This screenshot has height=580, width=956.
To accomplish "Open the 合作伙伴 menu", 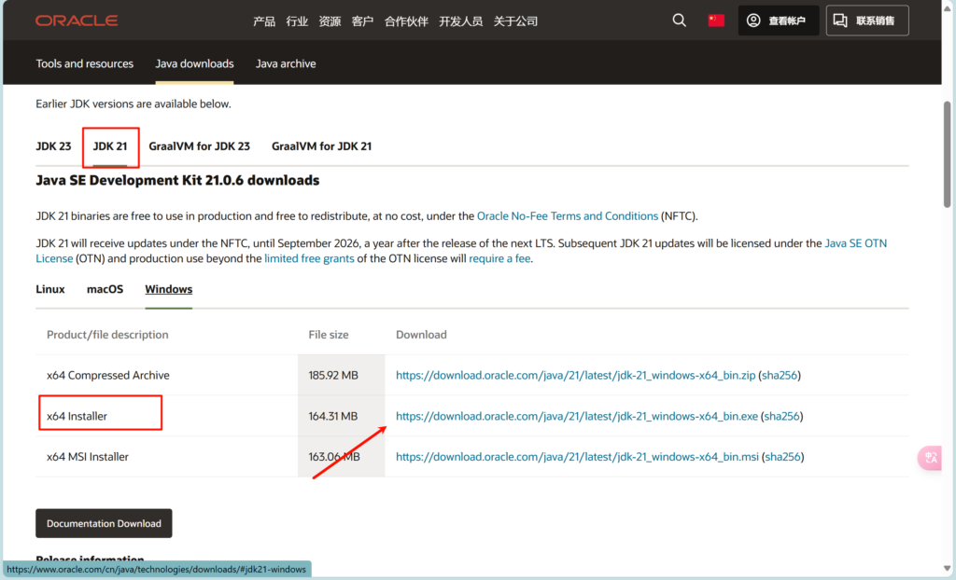I will coord(407,21).
